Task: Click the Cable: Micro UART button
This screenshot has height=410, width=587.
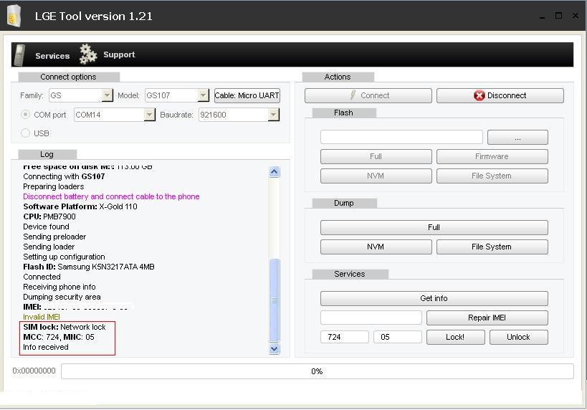Action: click(x=247, y=95)
